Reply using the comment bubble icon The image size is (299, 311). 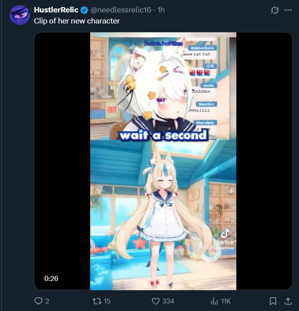[38, 301]
